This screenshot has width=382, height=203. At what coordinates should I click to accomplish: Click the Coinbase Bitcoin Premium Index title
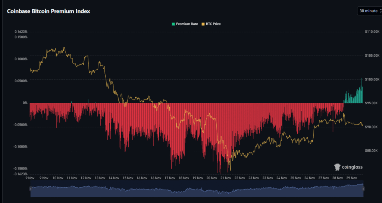point(48,11)
